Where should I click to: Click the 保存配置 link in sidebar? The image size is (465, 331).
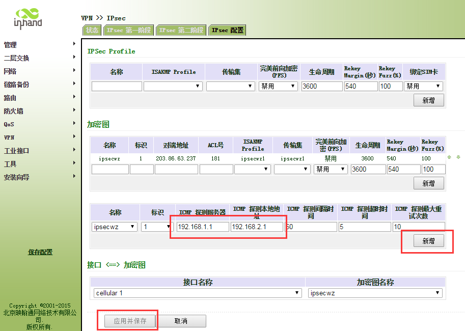pos(40,252)
